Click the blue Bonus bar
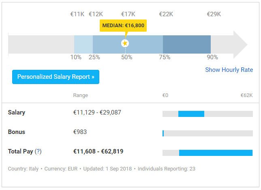The image size is (261, 190). 163,133
